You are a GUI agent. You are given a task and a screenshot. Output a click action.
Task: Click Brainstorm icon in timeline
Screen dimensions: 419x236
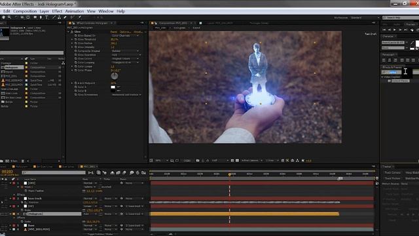pyautogui.click(x=132, y=173)
